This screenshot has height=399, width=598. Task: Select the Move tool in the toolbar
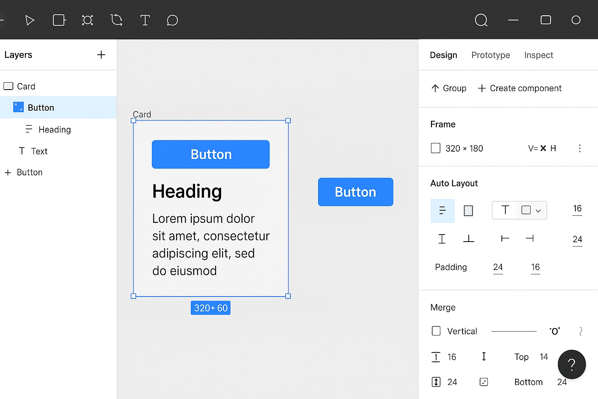(30, 20)
